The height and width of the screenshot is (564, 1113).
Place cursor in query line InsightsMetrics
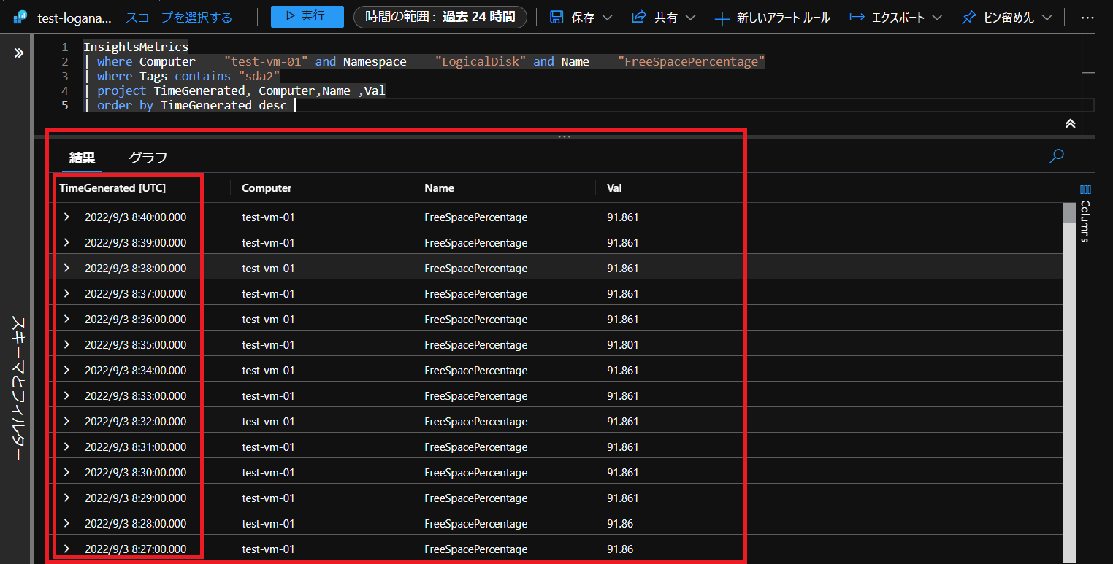tap(135, 47)
